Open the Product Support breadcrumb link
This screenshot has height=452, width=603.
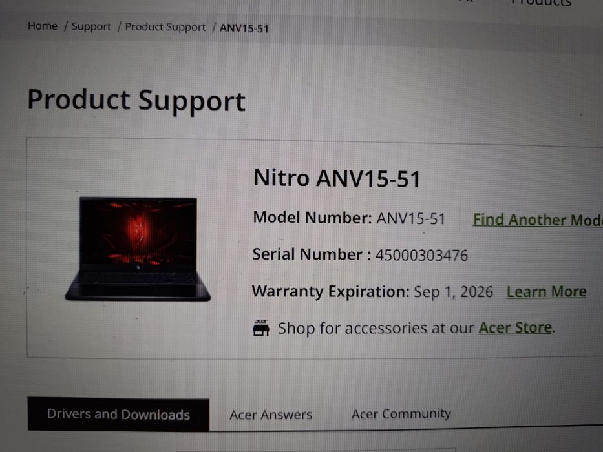165,27
